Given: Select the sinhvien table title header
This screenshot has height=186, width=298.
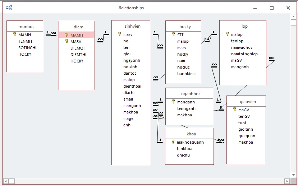Looking at the screenshot, I should coord(131,26).
